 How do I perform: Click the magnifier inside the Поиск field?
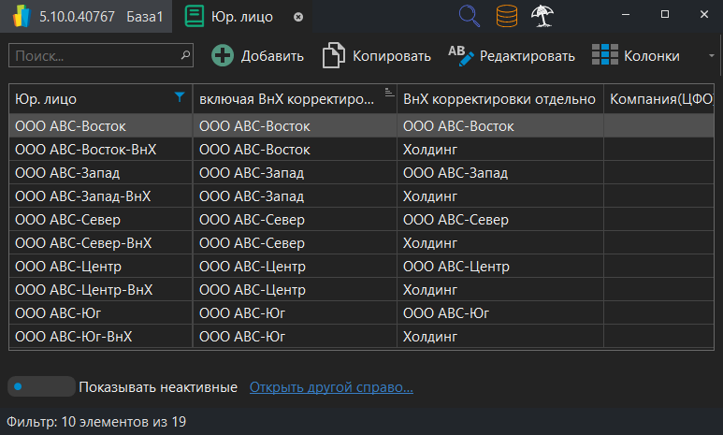[x=185, y=55]
